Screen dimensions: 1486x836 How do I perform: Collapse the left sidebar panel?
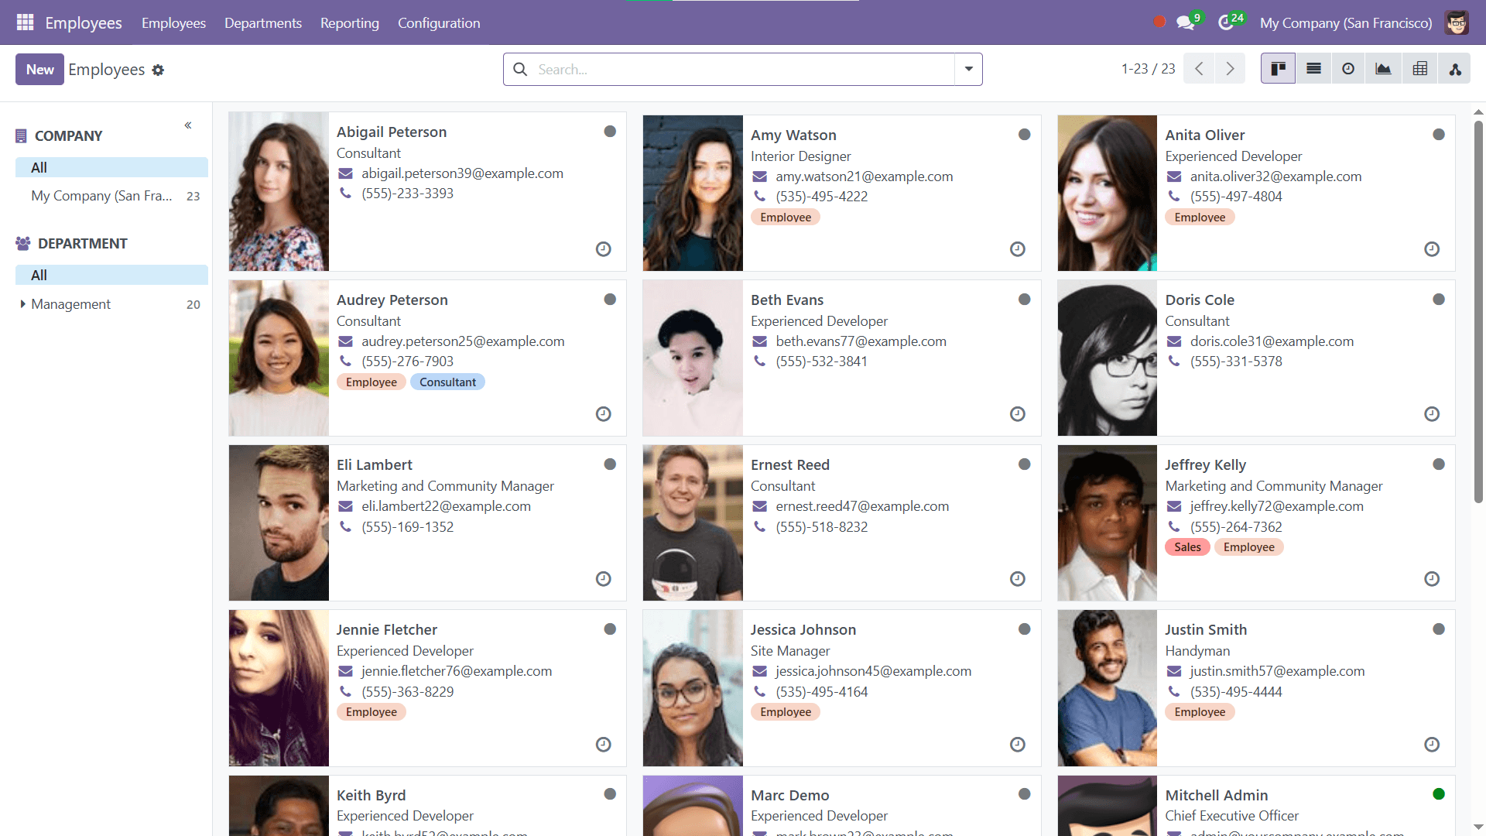(187, 125)
